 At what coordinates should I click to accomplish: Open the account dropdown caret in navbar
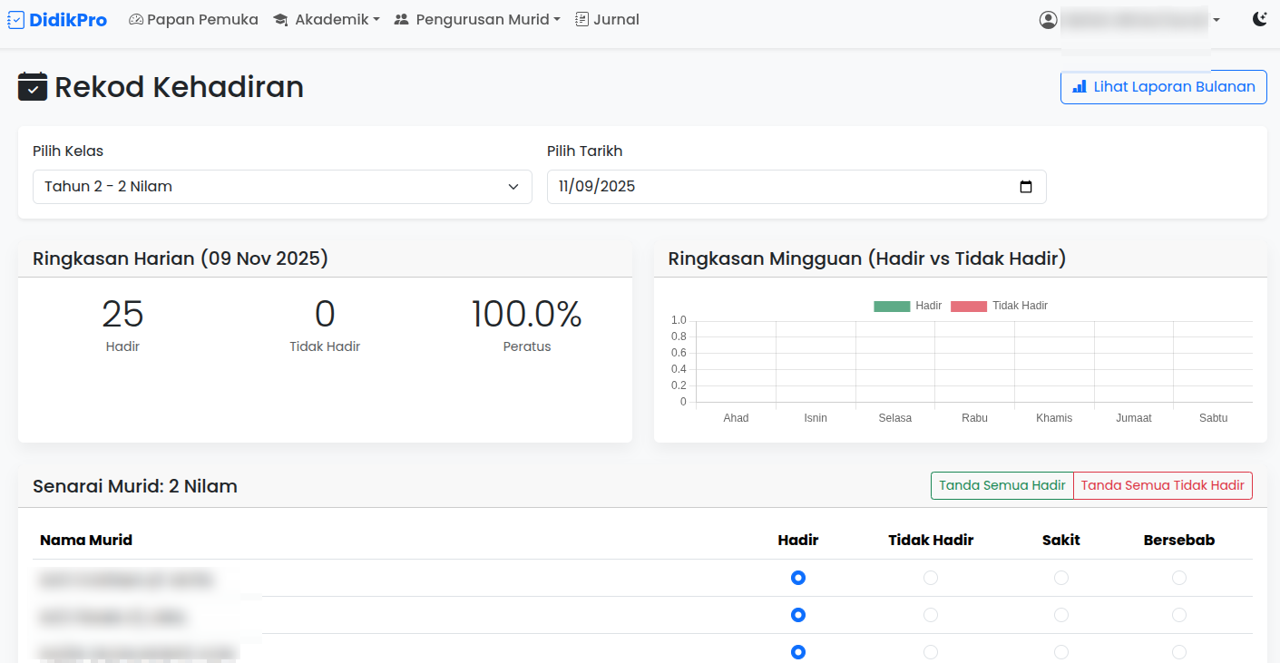tap(1218, 19)
